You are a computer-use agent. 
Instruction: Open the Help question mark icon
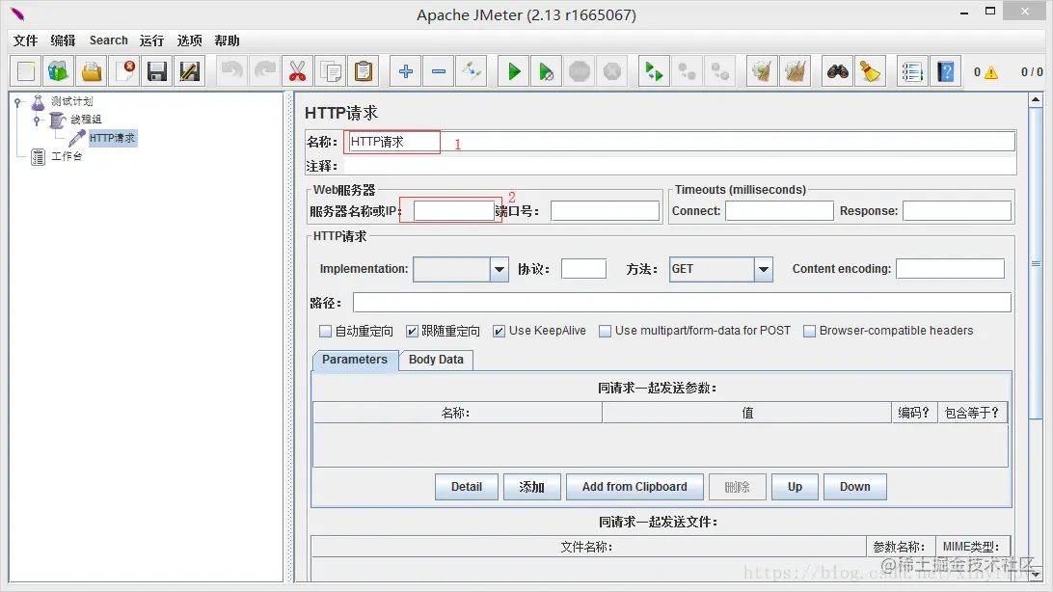point(946,71)
